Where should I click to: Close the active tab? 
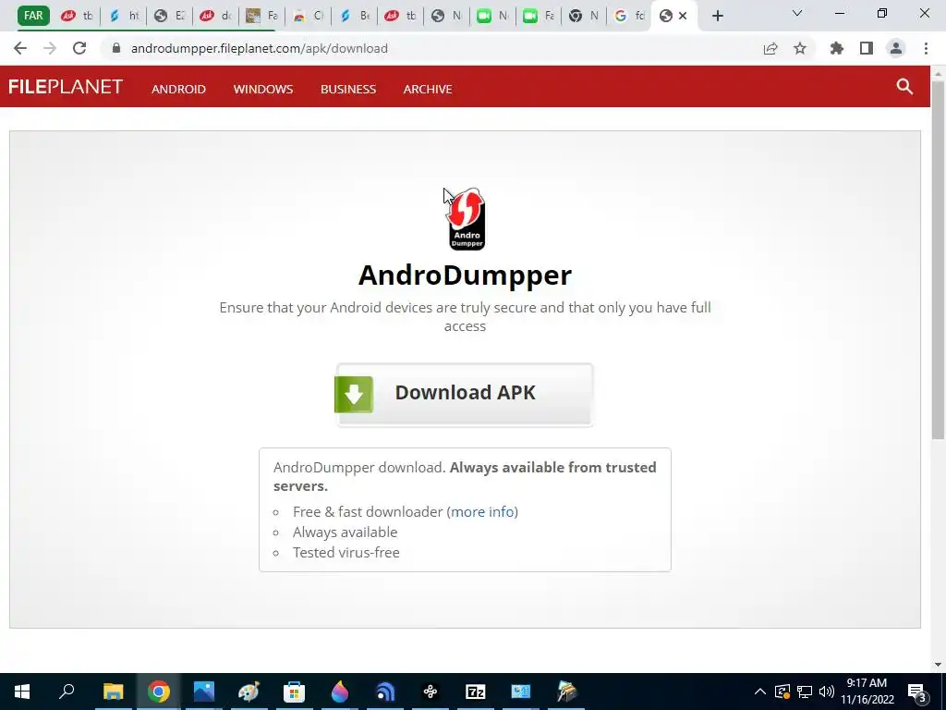click(683, 16)
